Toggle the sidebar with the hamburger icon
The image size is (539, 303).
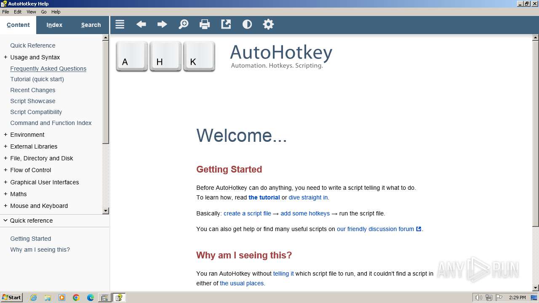[120, 24]
